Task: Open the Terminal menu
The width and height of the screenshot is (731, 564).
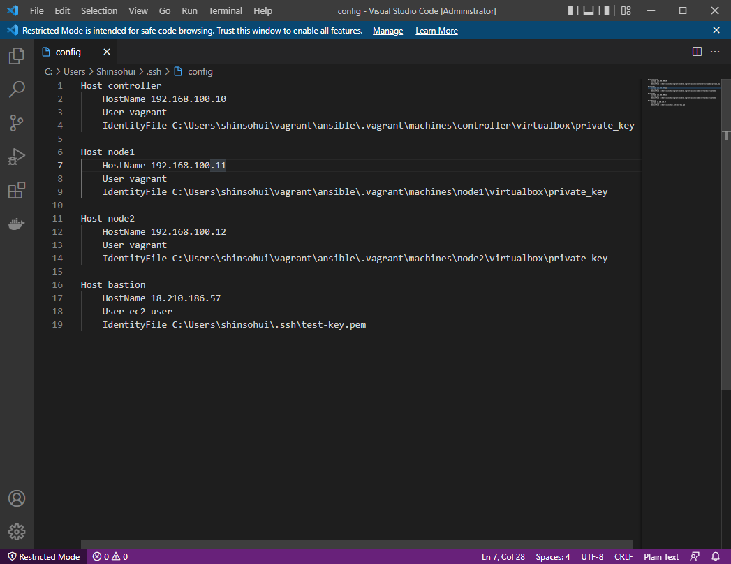Action: coord(226,10)
